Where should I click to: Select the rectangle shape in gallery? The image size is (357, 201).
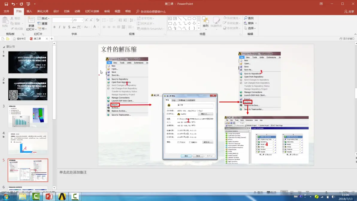189,19
